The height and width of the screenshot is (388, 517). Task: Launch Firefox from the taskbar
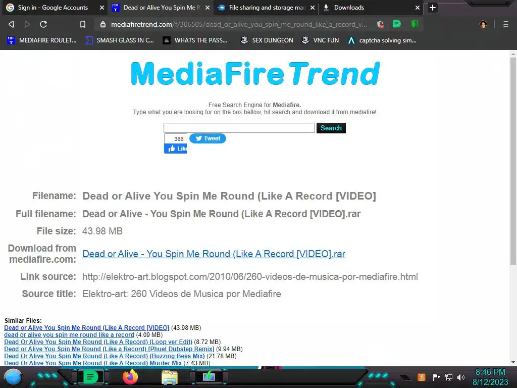[130, 377]
